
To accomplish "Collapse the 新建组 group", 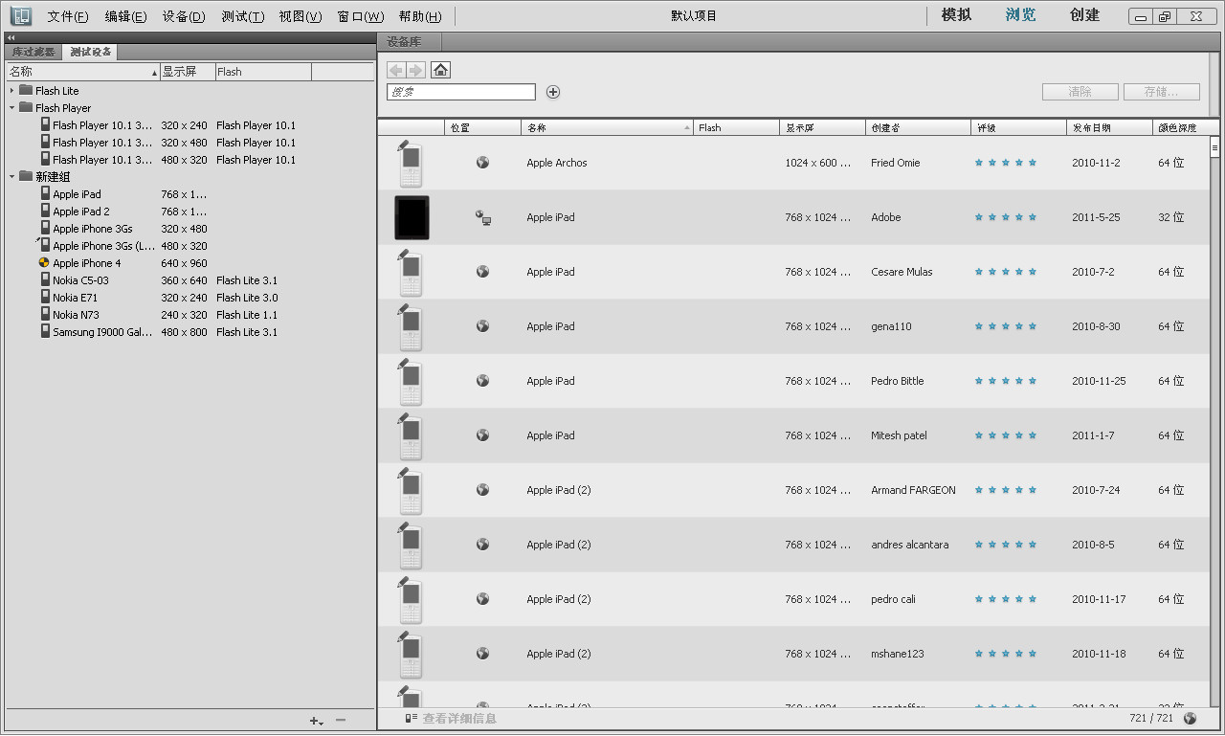I will point(12,177).
